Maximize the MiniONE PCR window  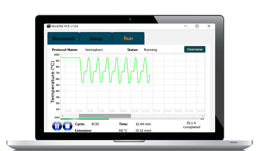point(197,26)
